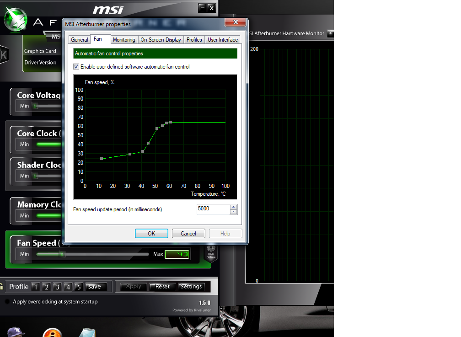Select the last fan curve node at 60°C
The height and width of the screenshot is (337, 461).
point(171,122)
